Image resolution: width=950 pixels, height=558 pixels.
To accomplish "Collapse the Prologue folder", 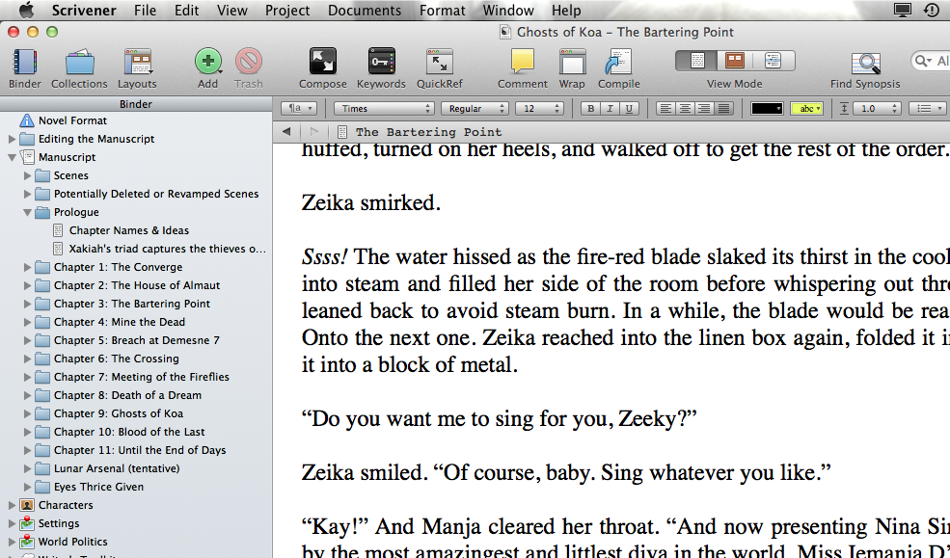I will pyautogui.click(x=27, y=212).
